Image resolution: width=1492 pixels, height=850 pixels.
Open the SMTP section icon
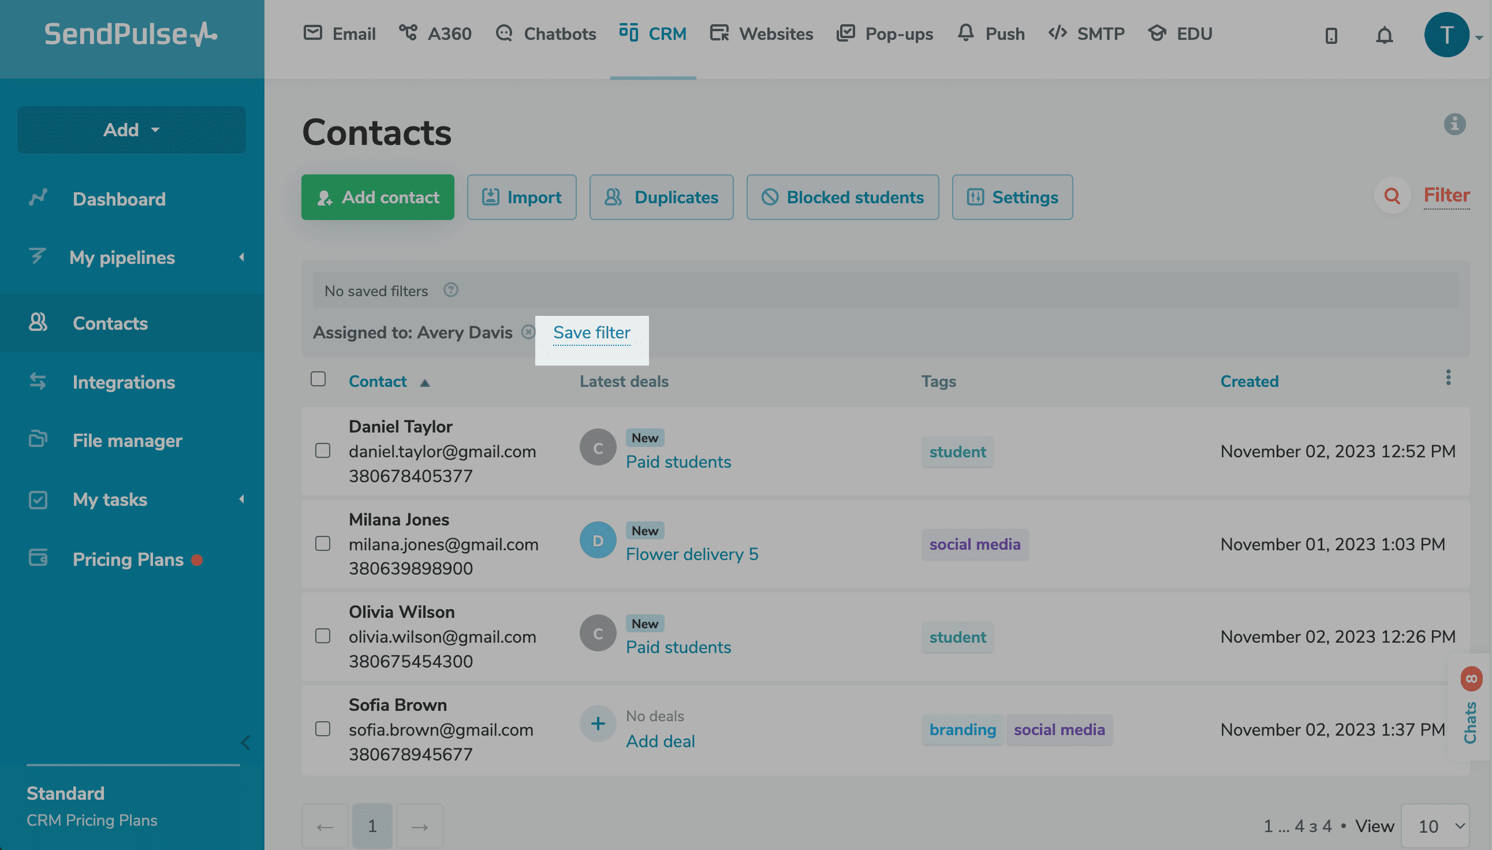1057,33
